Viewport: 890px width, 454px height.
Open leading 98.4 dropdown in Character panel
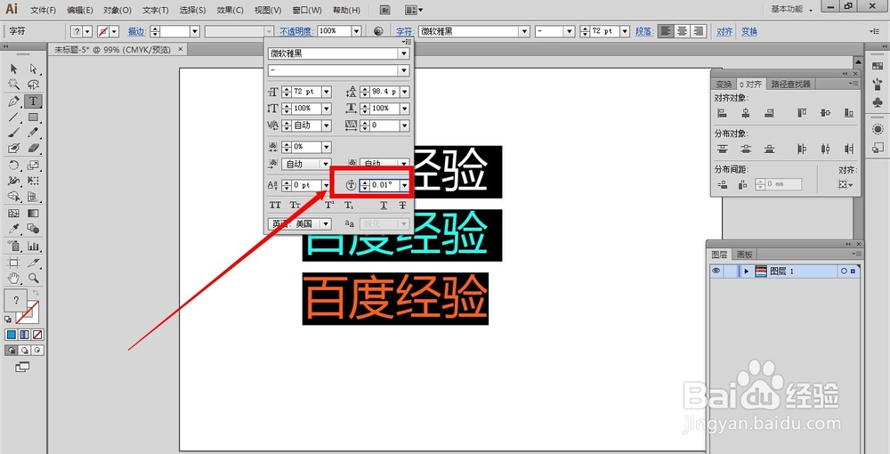click(x=404, y=92)
